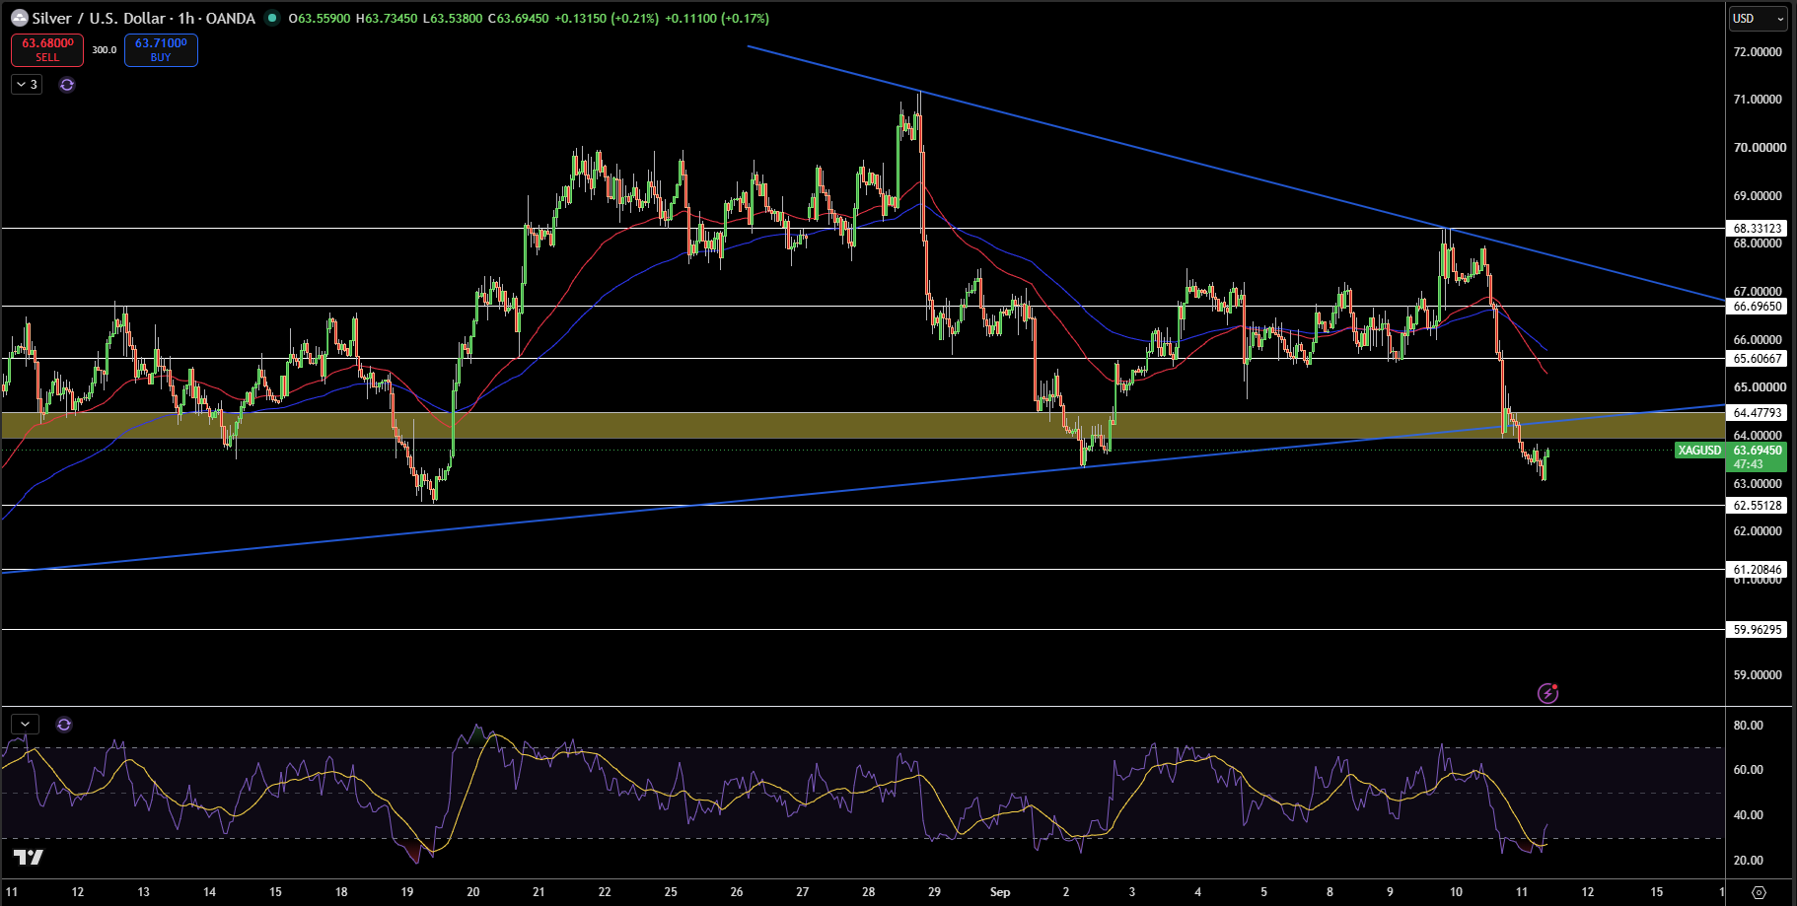The width and height of the screenshot is (1797, 906).
Task: Select the 66.69650 horizontal line price label
Action: point(1759,307)
